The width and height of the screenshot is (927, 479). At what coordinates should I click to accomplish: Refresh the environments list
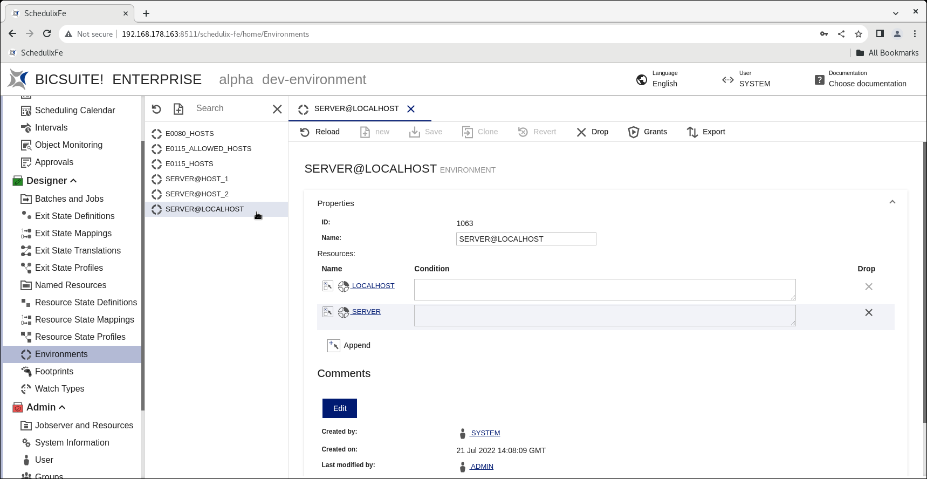point(156,109)
